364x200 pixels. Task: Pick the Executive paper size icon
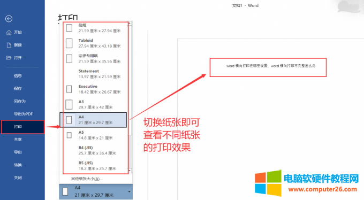point(69,89)
